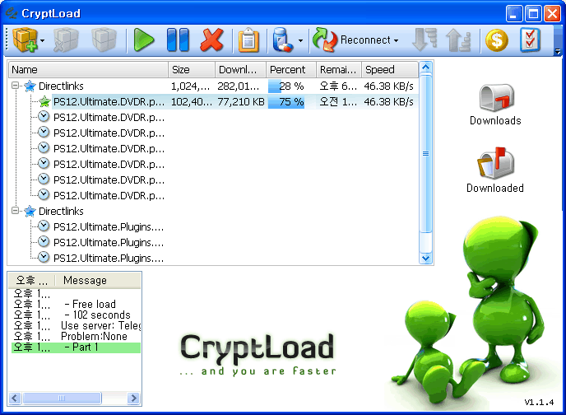The height and width of the screenshot is (415, 566).
Task: Start downloads with the green play button
Action: (x=144, y=40)
